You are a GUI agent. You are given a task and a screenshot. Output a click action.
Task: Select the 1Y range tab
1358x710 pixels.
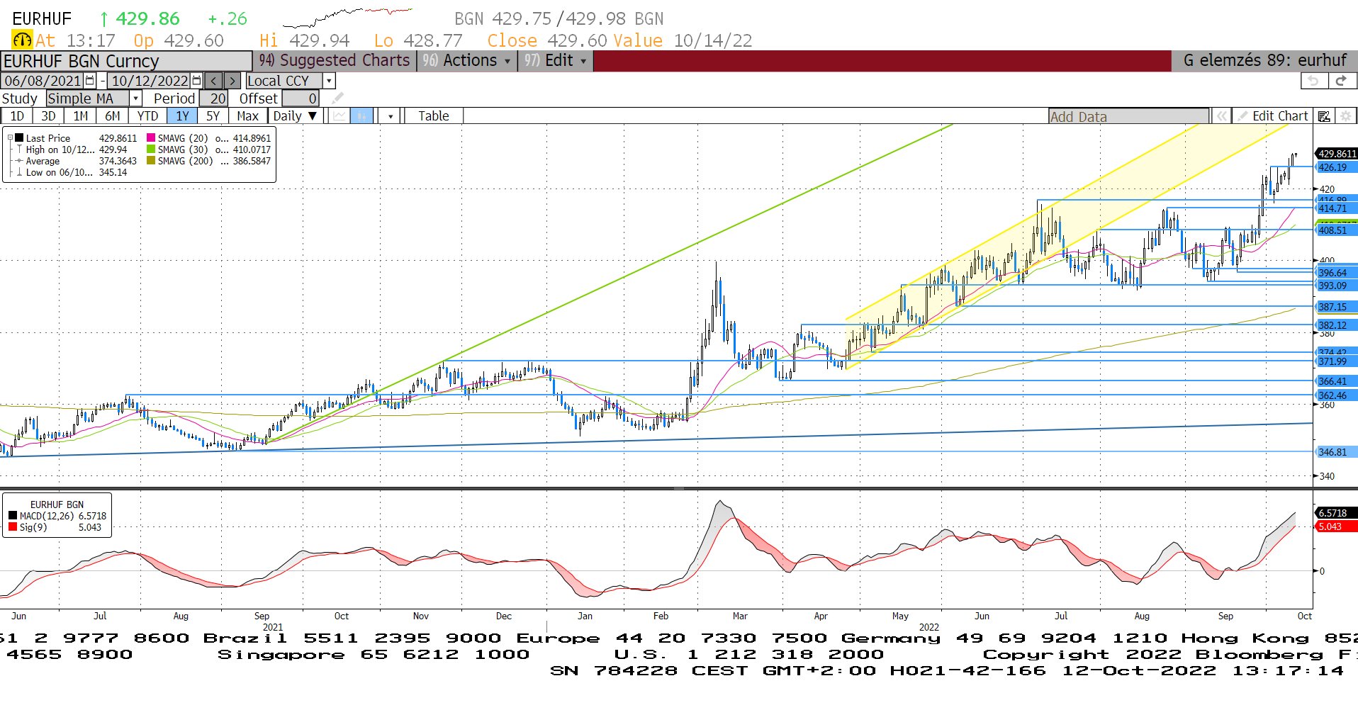point(182,116)
